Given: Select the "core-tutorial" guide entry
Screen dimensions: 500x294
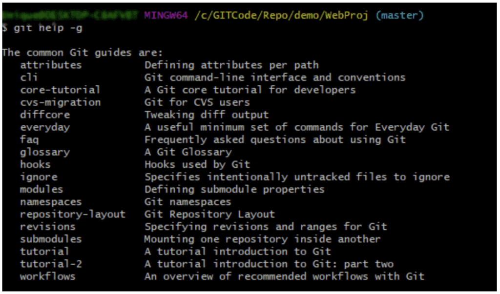Looking at the screenshot, I should (x=60, y=90).
